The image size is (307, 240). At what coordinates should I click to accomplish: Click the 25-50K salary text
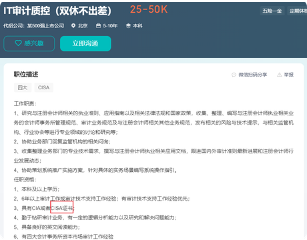(x=149, y=9)
